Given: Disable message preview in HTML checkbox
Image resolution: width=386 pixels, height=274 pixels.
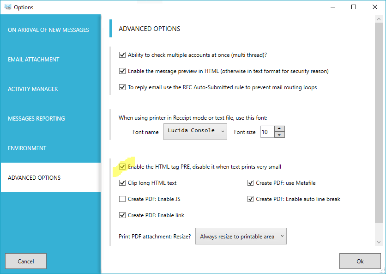Looking at the screenshot, I should [122, 71].
